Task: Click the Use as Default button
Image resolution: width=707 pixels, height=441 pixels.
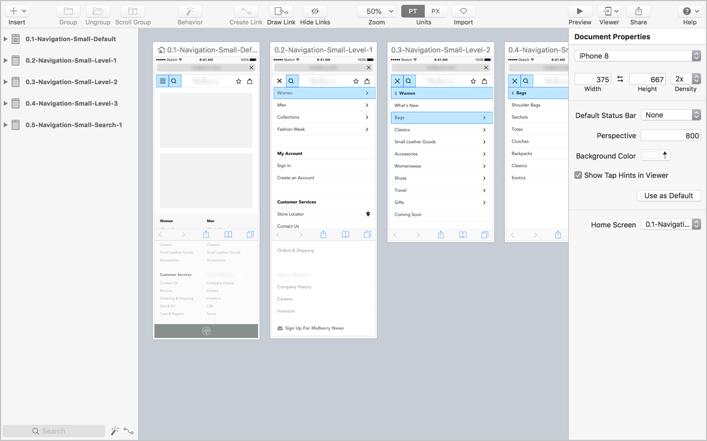Action: tap(669, 196)
